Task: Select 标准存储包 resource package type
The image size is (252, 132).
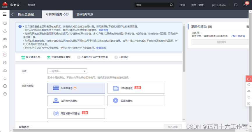Action: click(x=76, y=88)
